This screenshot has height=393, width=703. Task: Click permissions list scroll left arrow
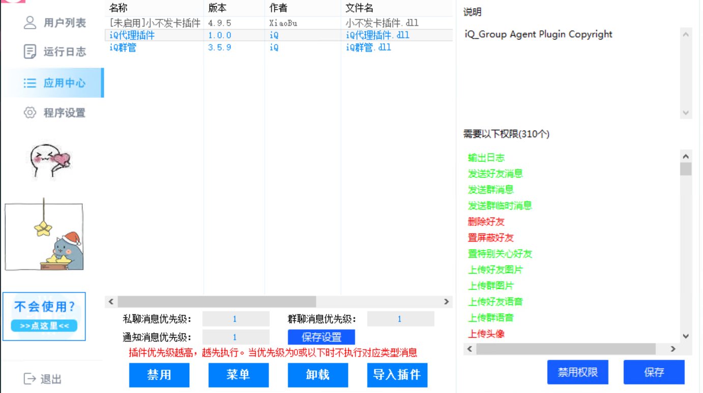pos(470,349)
